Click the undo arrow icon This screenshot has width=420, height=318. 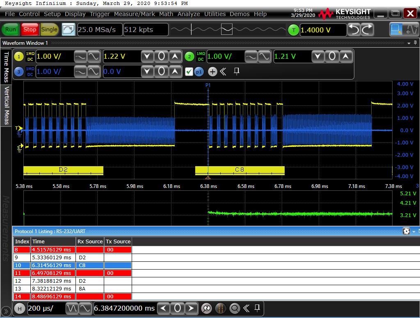coord(354,30)
